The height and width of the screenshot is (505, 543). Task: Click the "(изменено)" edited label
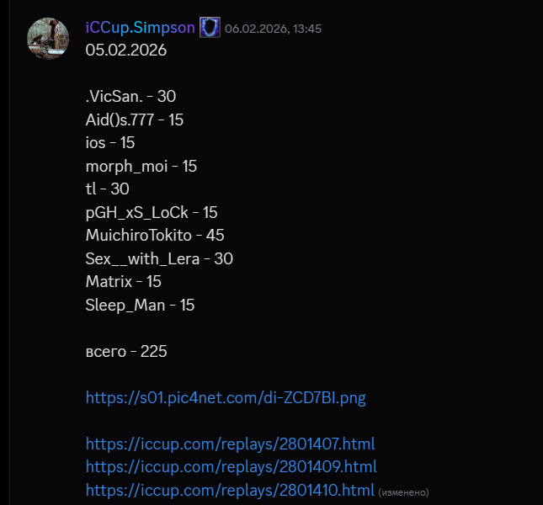coord(403,492)
